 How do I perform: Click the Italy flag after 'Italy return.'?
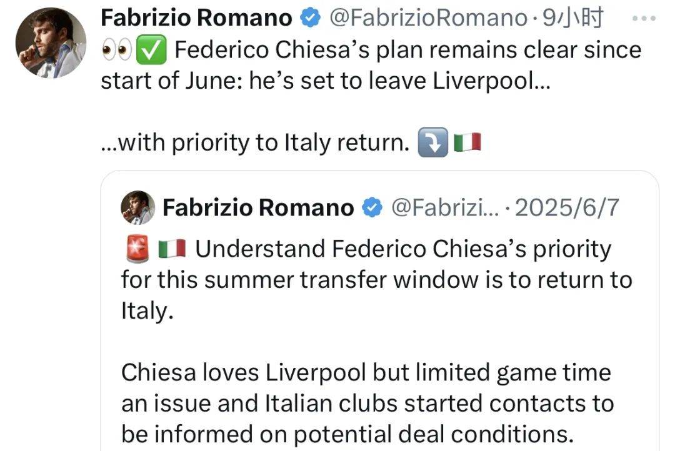pyautogui.click(x=467, y=144)
